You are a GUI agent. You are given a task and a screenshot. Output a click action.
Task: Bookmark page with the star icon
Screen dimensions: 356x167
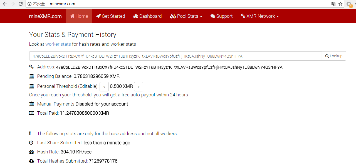tap(340, 4)
